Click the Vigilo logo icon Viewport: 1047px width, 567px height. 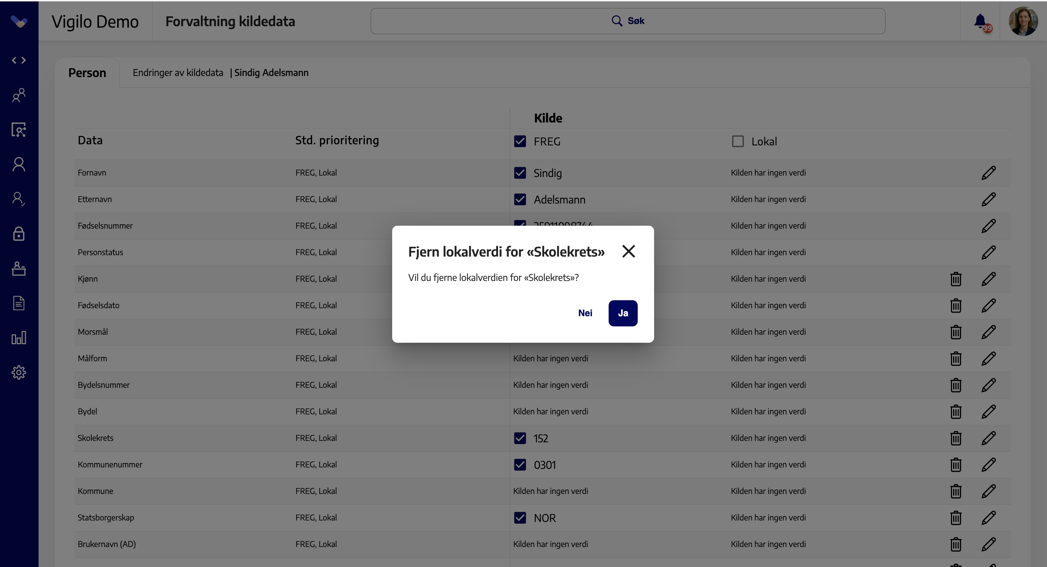pyautogui.click(x=19, y=21)
